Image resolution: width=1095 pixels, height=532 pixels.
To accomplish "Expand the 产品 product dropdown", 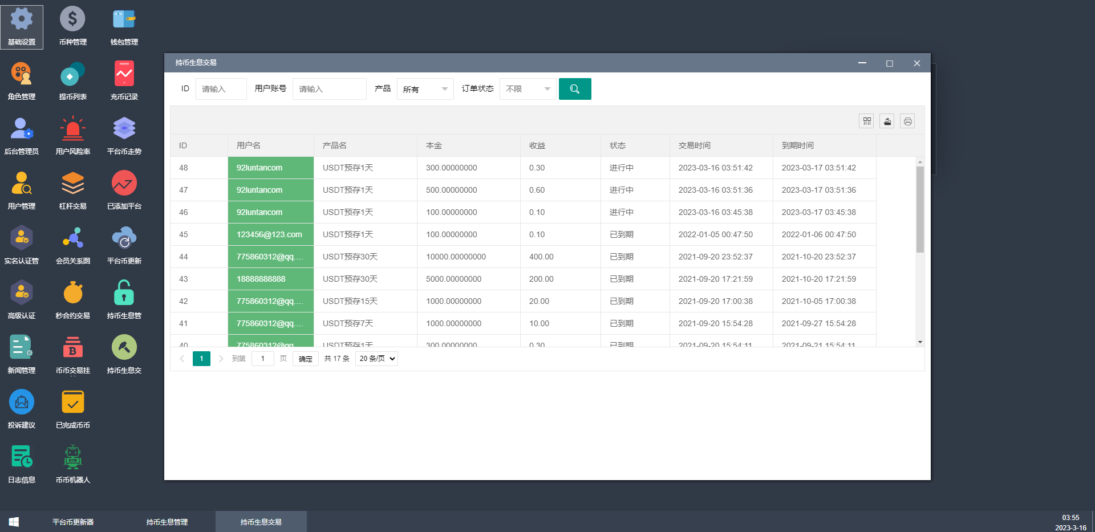I will click(425, 89).
